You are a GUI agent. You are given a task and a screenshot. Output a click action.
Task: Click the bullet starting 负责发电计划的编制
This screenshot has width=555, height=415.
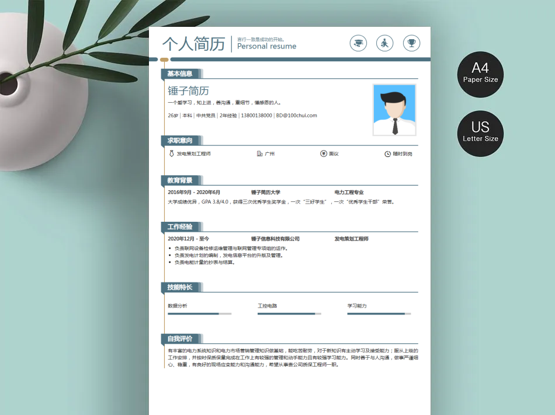coord(228,255)
